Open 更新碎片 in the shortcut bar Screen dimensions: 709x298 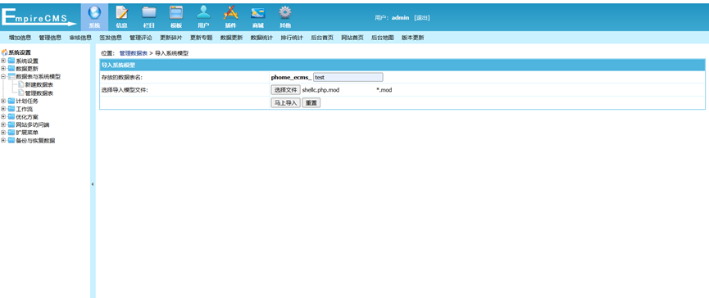[171, 38]
